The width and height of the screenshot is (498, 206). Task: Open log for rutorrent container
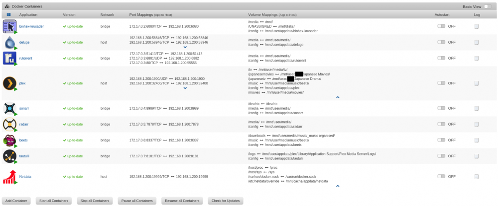477,58
